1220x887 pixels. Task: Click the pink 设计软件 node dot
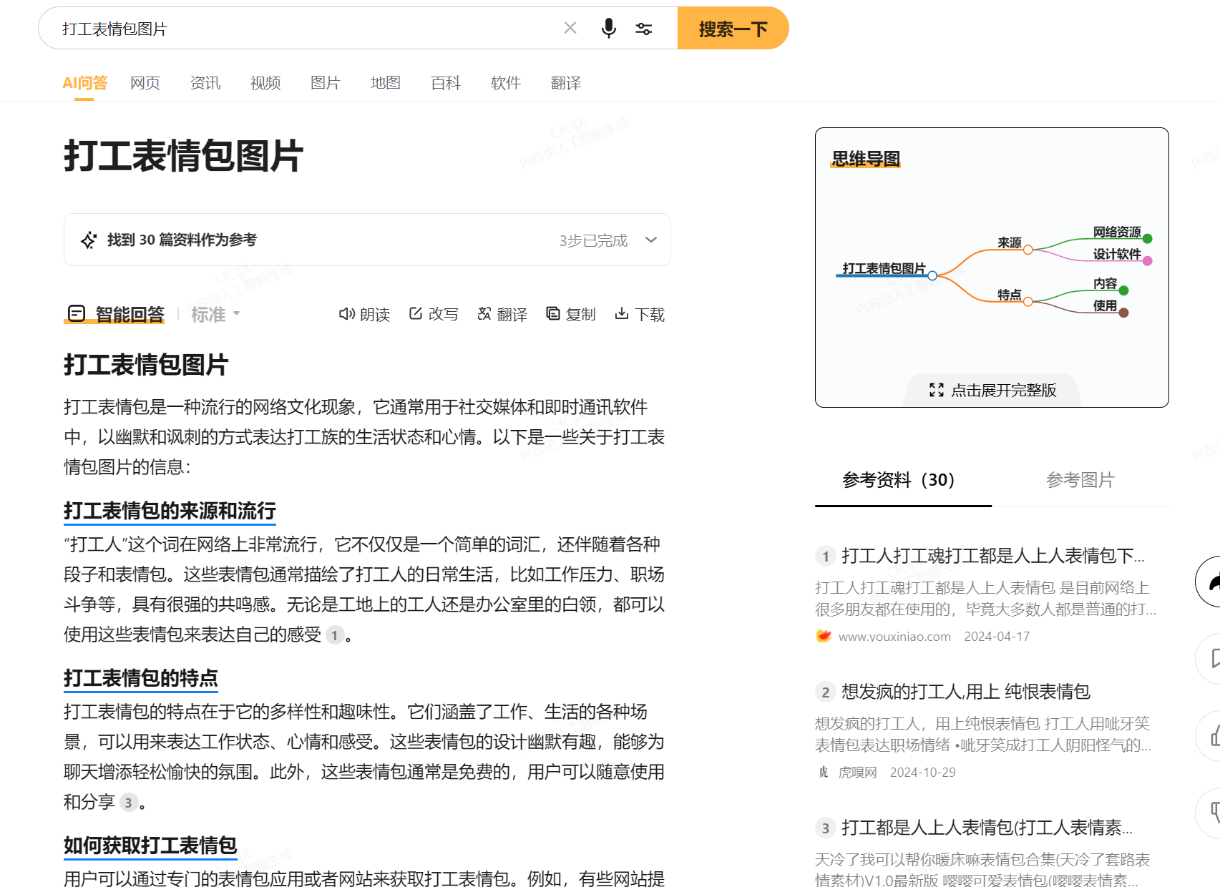1148,261
